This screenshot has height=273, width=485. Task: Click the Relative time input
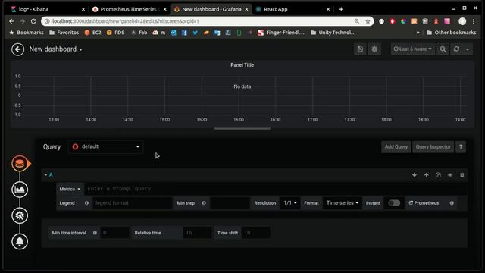click(x=197, y=233)
